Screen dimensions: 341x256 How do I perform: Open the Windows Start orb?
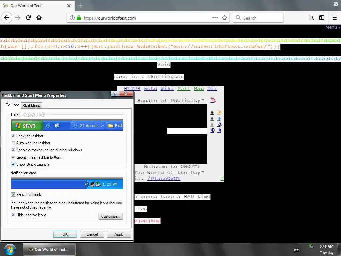[x=10, y=249]
